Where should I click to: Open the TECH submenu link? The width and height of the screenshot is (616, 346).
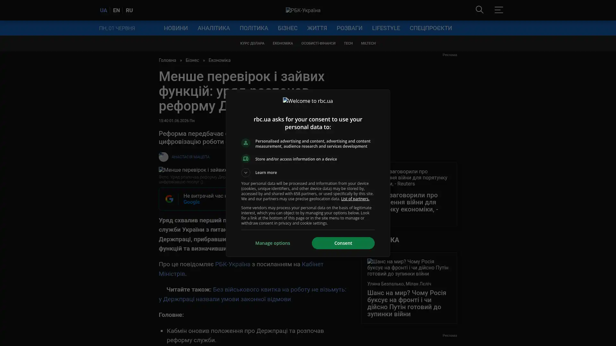(348, 43)
